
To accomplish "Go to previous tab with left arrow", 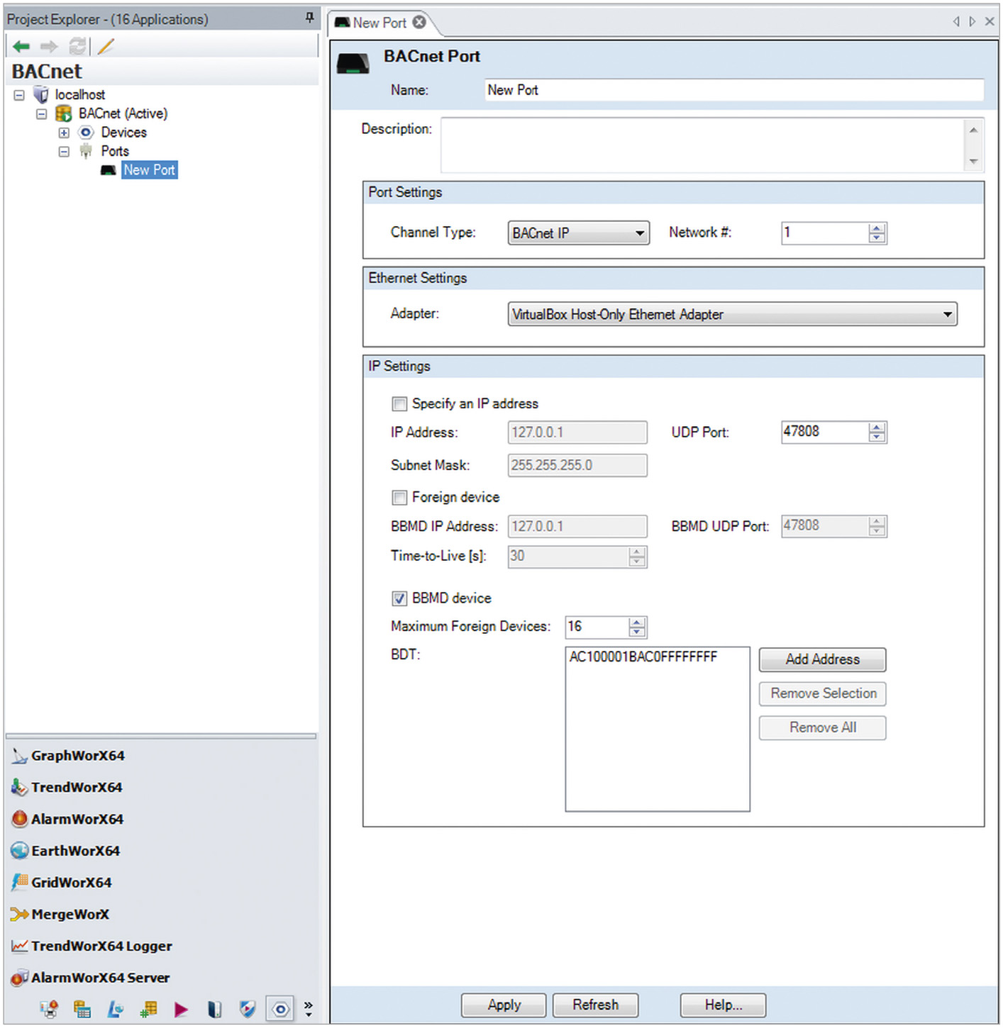I will tap(955, 21).
